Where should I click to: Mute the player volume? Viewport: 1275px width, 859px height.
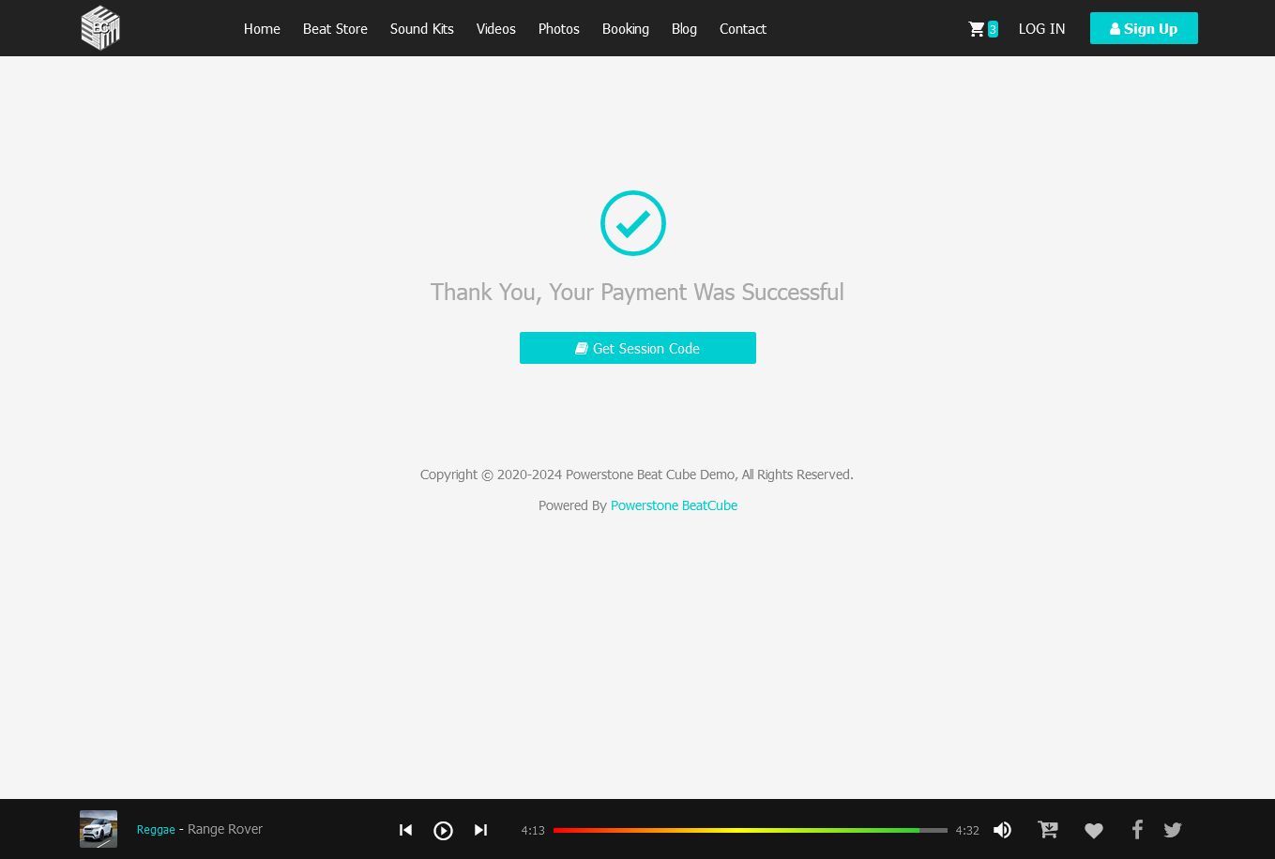[1002, 830]
